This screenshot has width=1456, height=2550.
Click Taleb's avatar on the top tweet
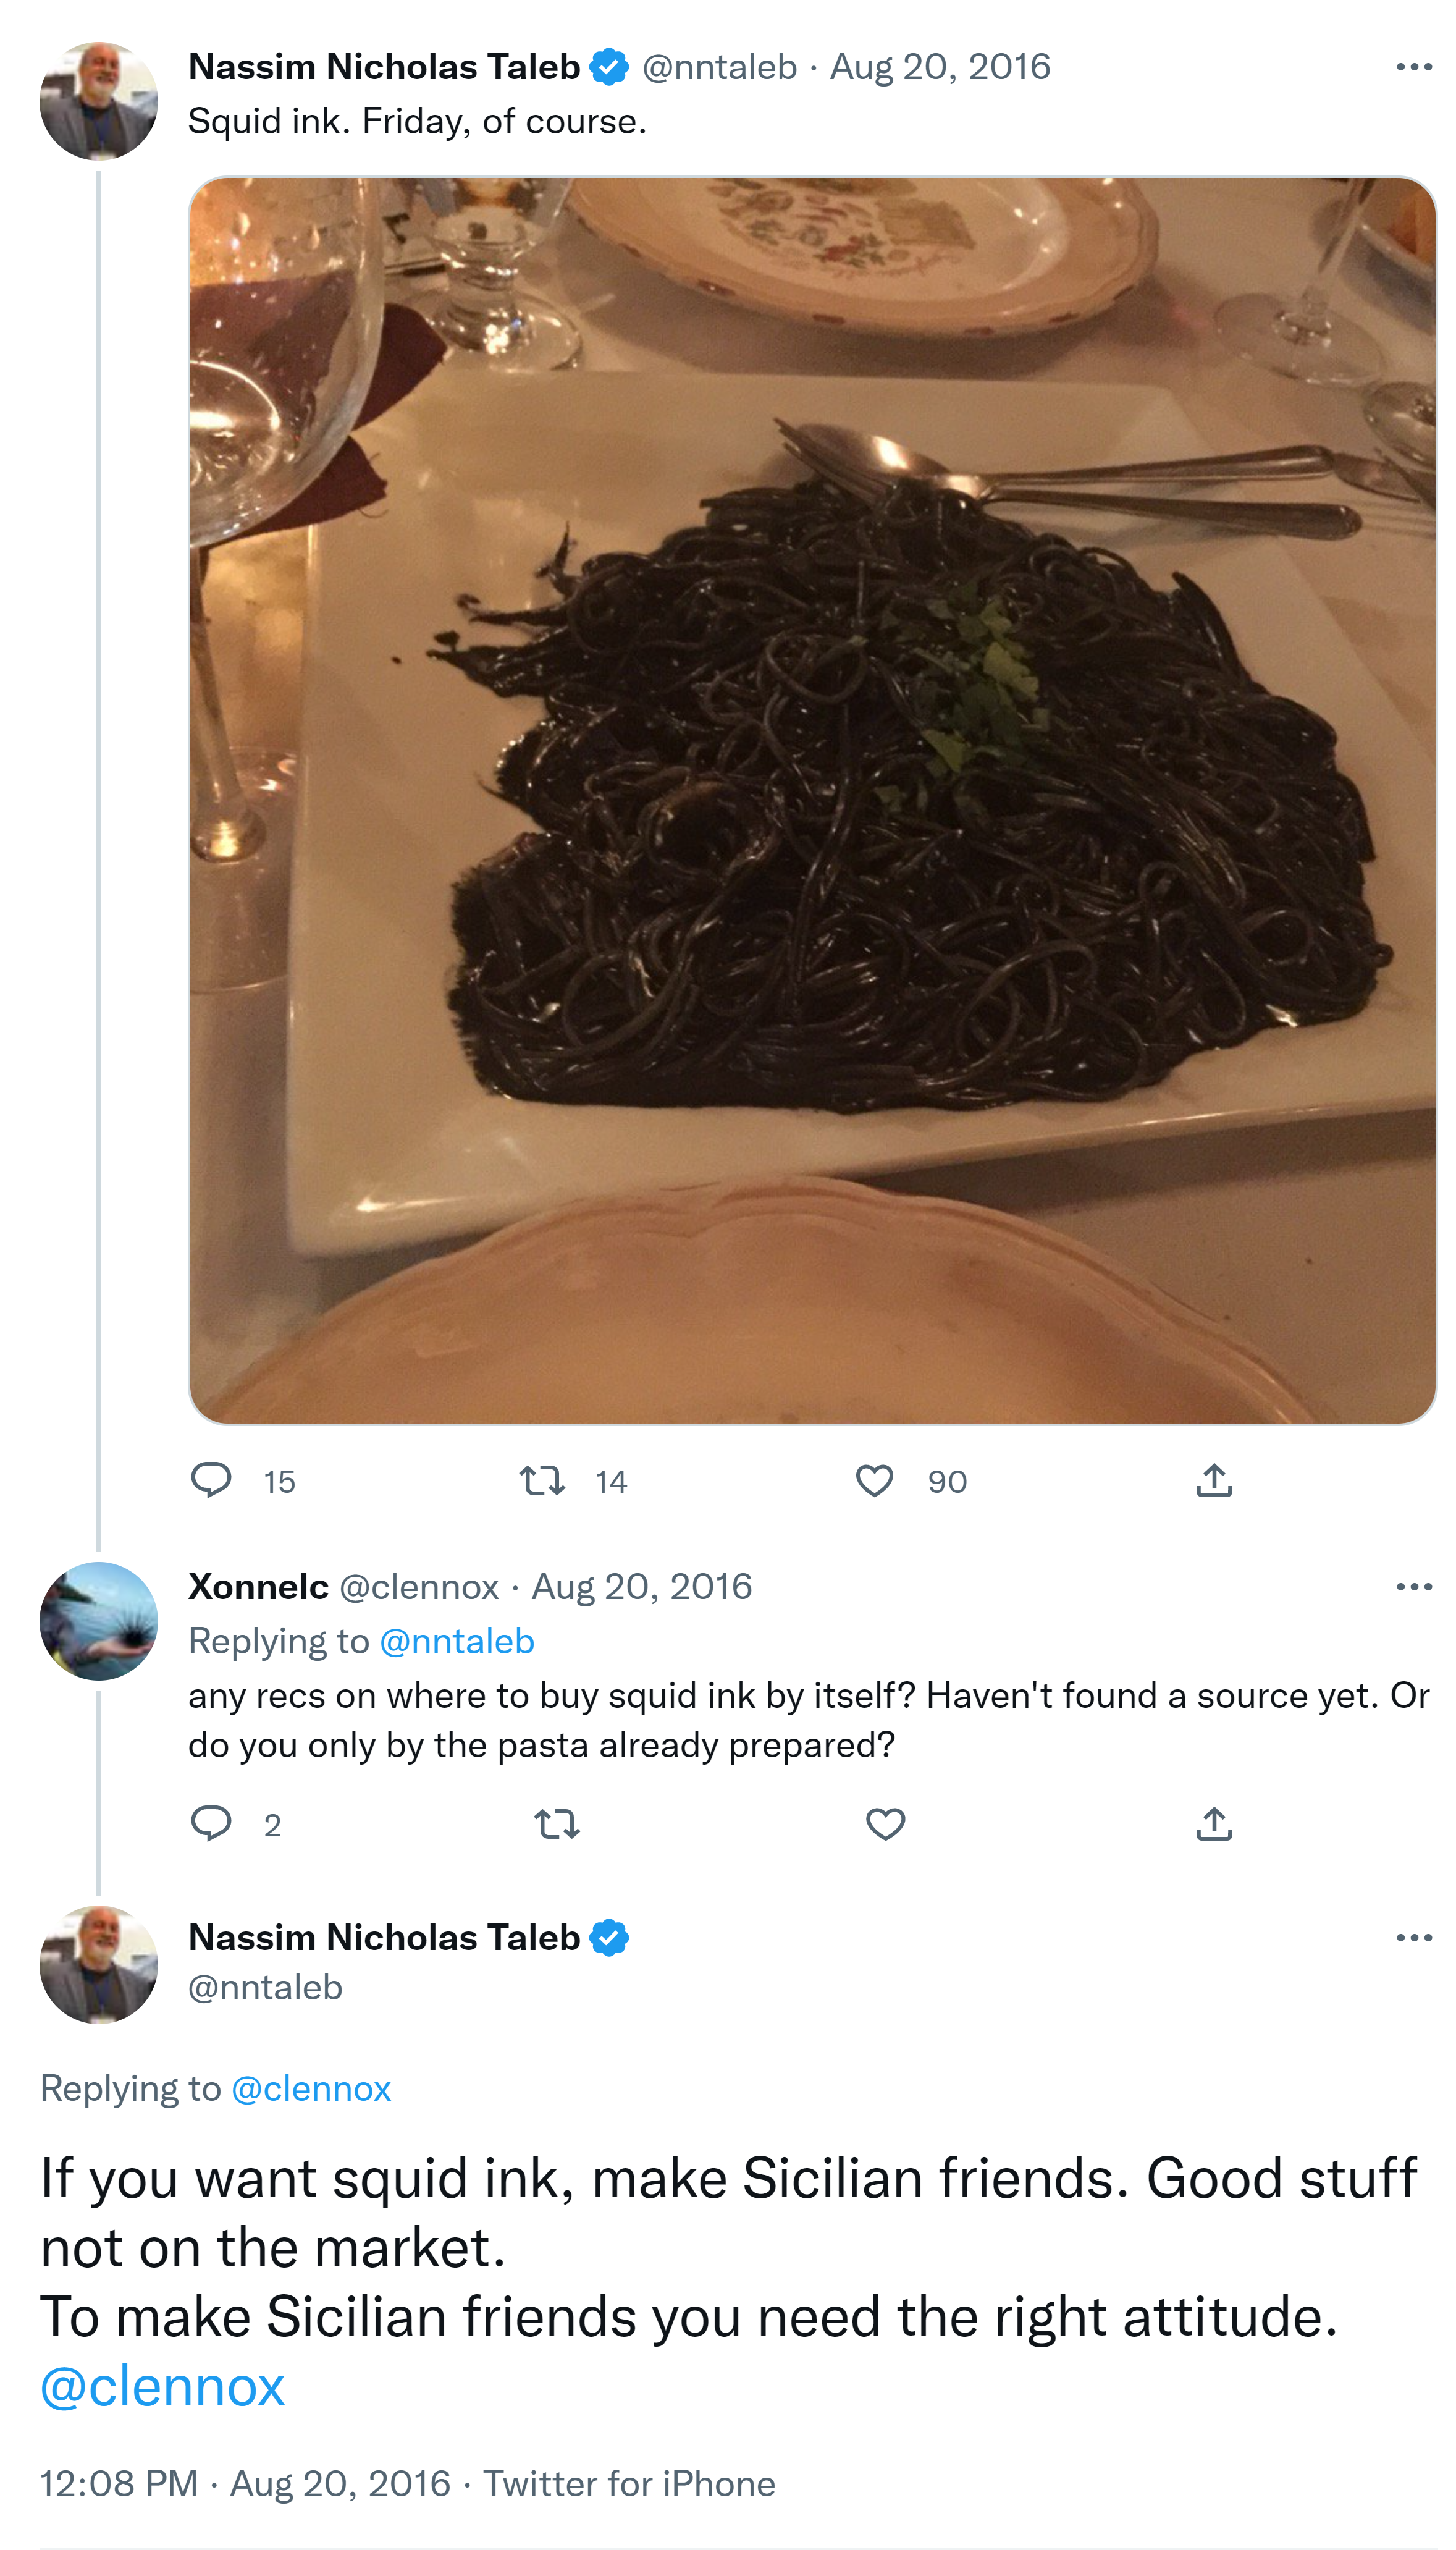[x=98, y=100]
